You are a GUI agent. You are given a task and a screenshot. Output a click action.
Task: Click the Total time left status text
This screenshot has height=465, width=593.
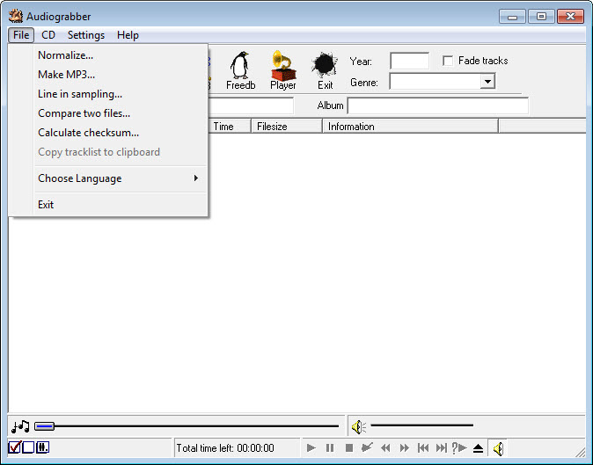pos(225,448)
